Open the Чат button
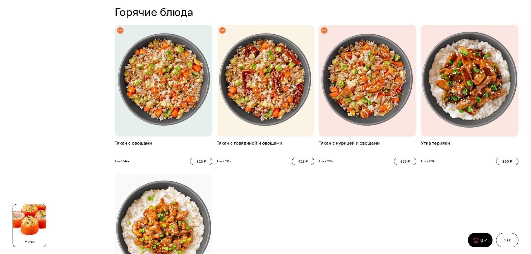The image size is (531, 254). pyautogui.click(x=507, y=240)
